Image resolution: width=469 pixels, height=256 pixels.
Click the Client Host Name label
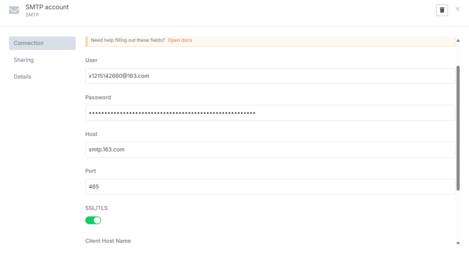[108, 241]
